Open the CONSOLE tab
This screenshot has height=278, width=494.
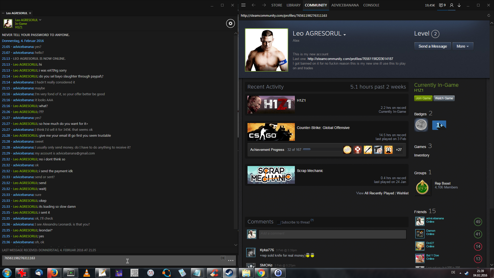pyautogui.click(x=371, y=5)
